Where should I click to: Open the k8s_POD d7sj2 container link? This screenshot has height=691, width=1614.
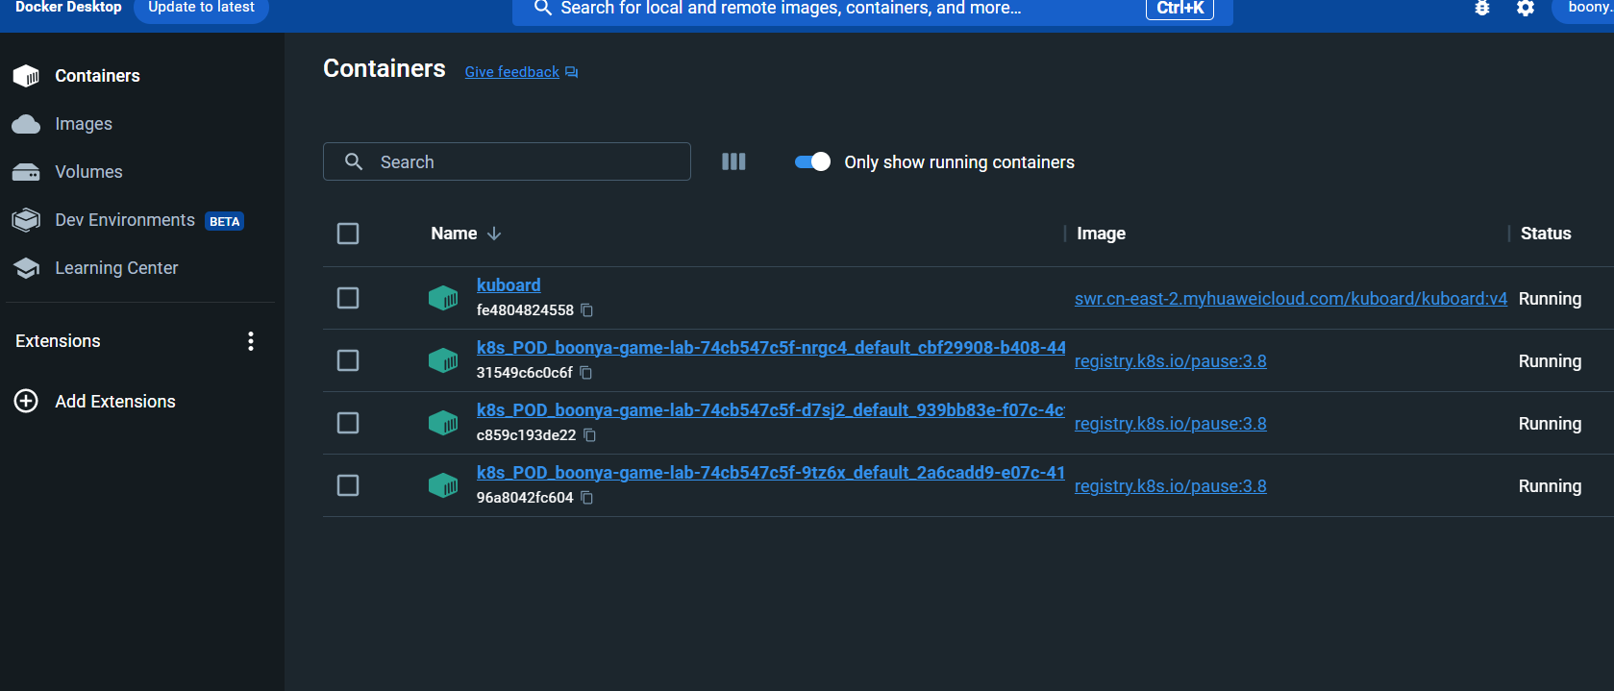(771, 410)
